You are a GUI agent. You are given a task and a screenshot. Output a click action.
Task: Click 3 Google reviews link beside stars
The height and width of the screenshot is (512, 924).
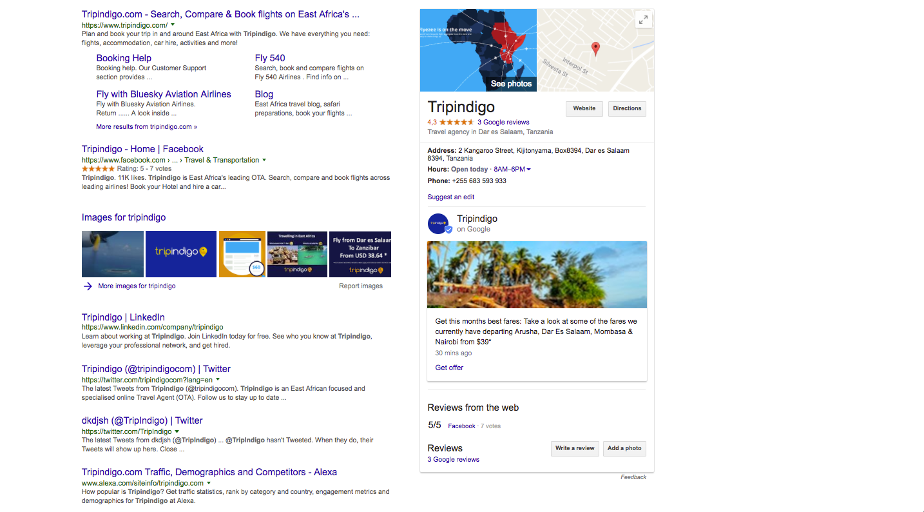[503, 122]
